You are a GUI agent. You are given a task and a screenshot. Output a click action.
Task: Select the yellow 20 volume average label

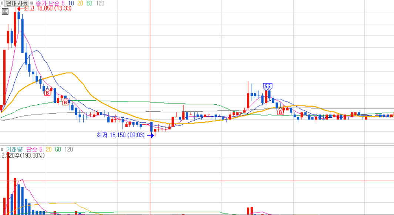pos(48,150)
